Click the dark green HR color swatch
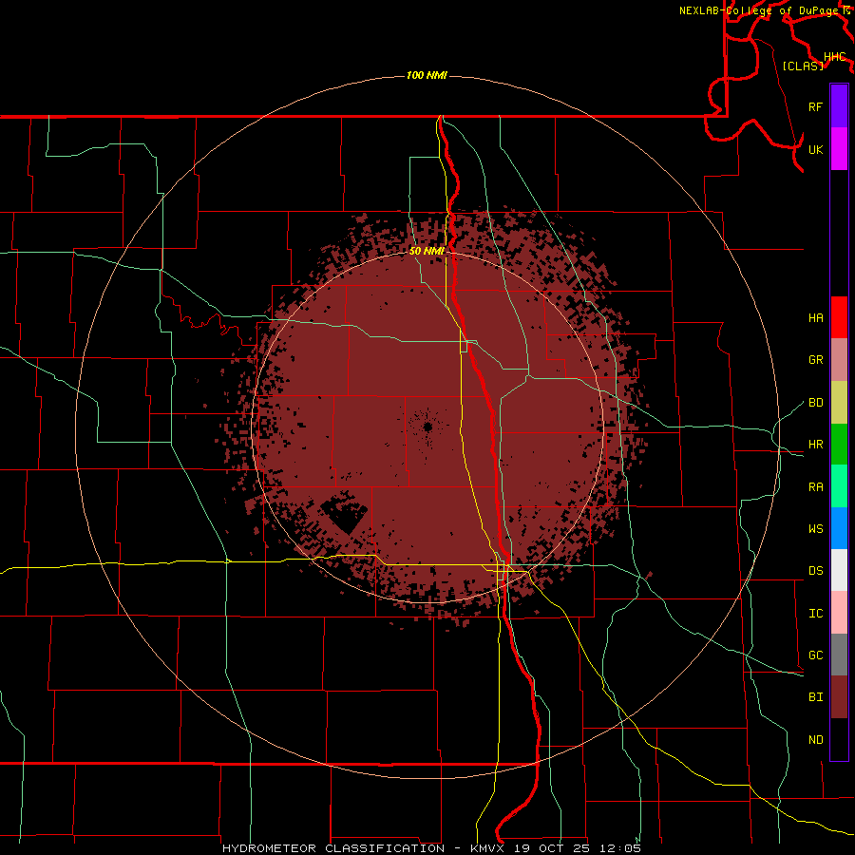 [839, 445]
